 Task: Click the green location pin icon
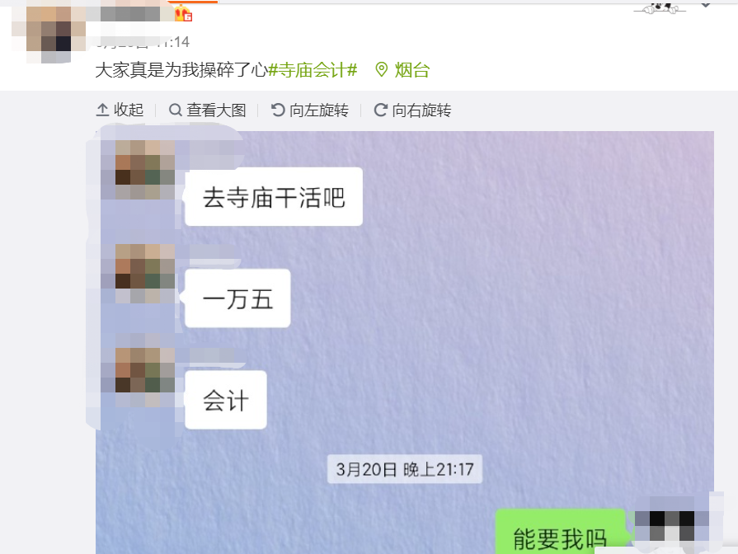point(381,70)
